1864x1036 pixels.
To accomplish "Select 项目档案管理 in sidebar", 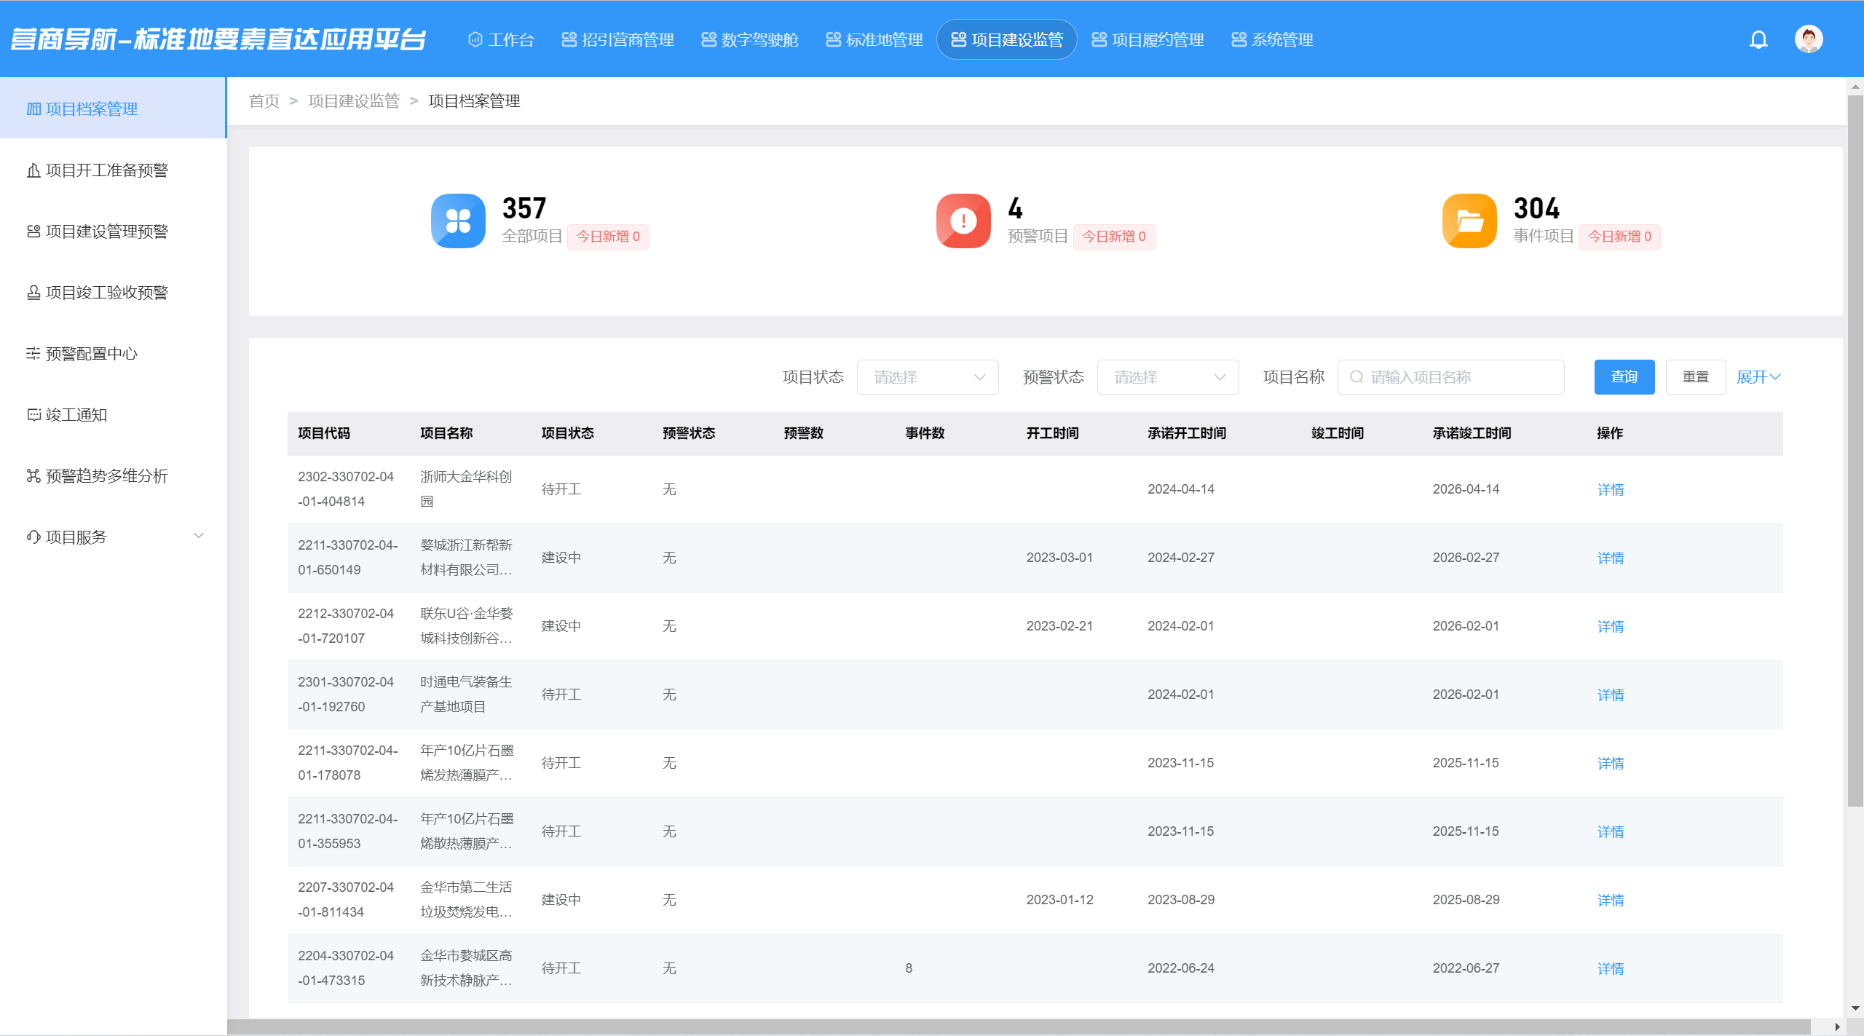I will (113, 109).
